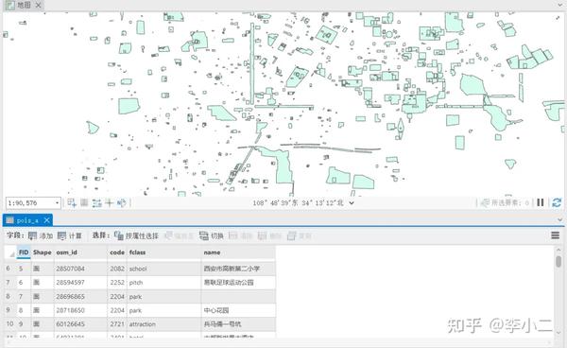
Task: Click the name cell in the school row
Action: pyautogui.click(x=238, y=269)
